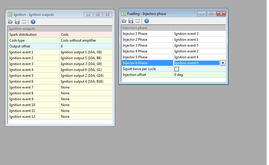Enable the Squirt twice per cycle checkbox
The image size is (269, 165).
[x=177, y=69]
